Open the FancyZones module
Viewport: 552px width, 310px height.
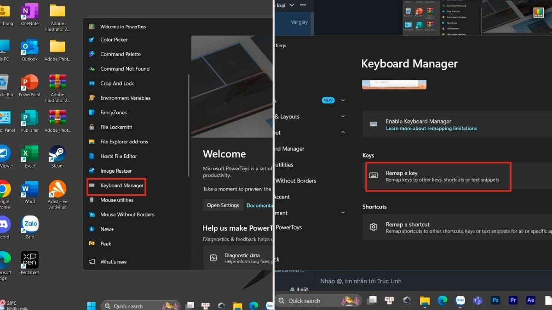pyautogui.click(x=113, y=113)
